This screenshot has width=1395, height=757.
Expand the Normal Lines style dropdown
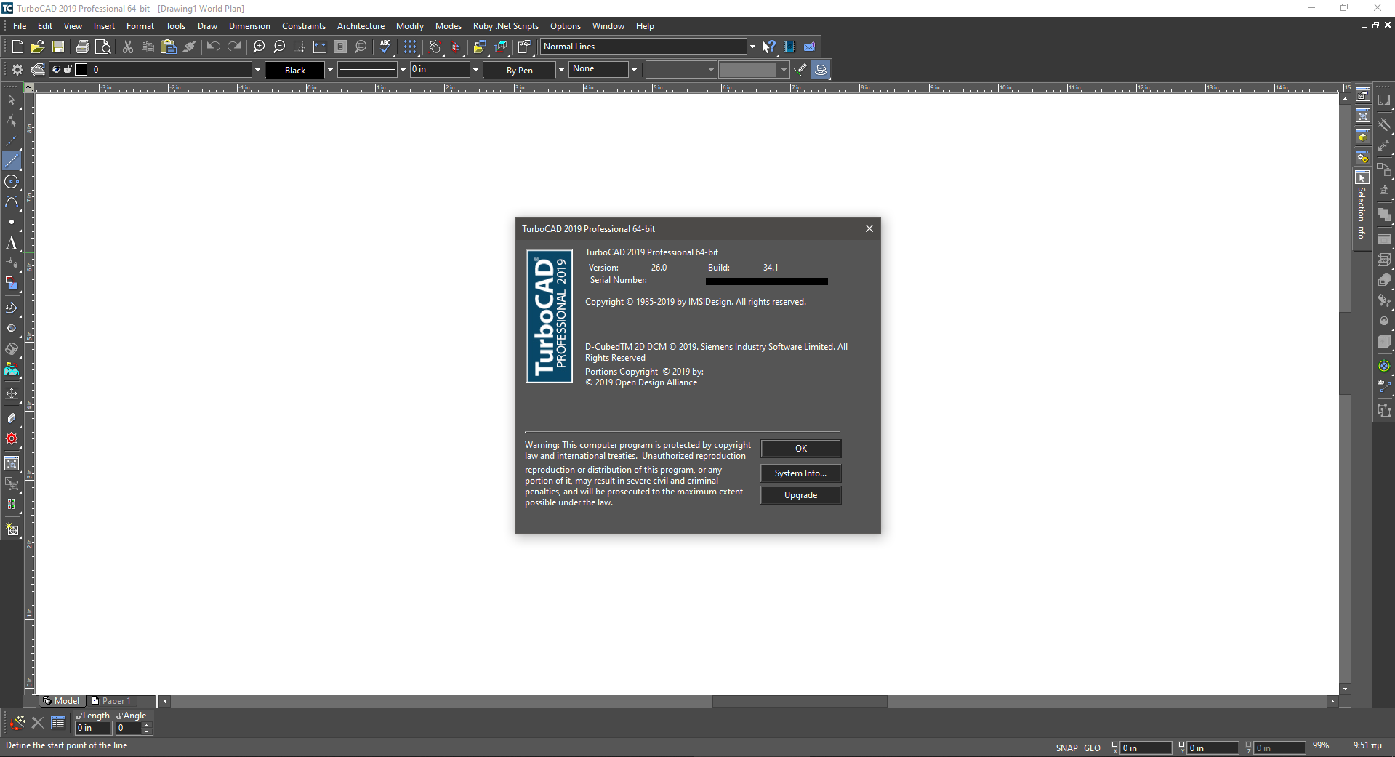coord(752,47)
